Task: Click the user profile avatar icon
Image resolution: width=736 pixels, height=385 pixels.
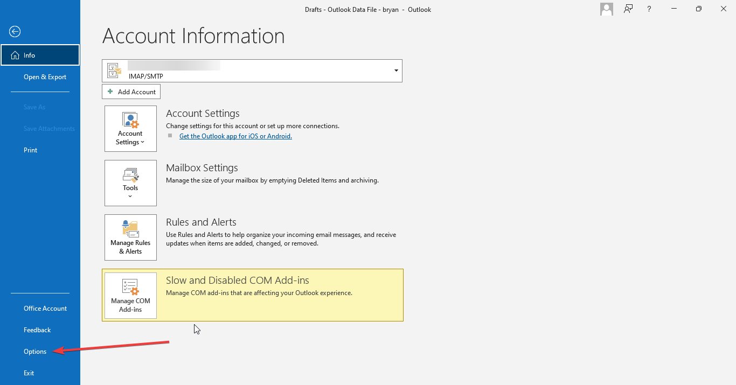Action: (607, 9)
